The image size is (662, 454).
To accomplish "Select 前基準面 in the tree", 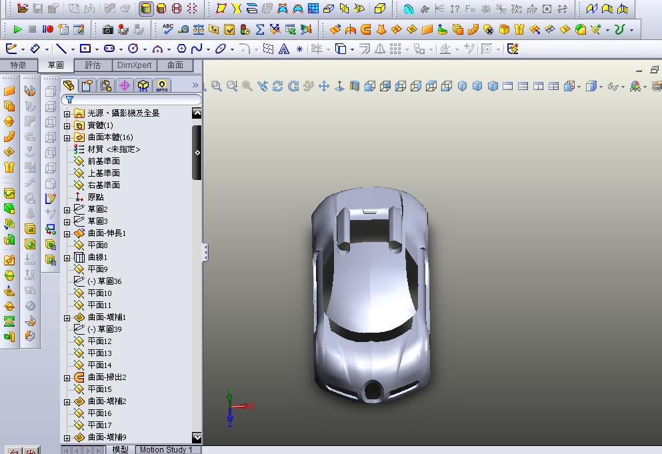I will click(x=104, y=161).
